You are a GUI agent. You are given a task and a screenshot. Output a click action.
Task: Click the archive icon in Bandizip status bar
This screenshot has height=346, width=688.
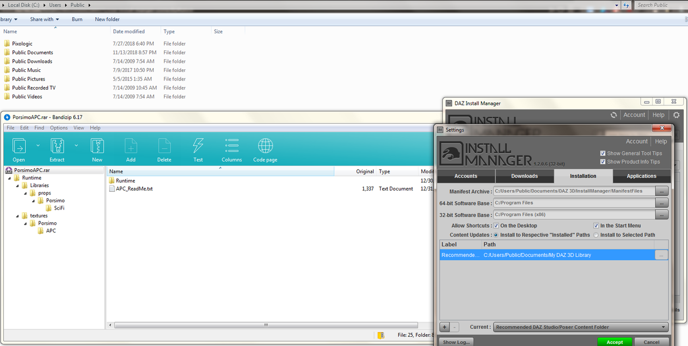click(381, 335)
